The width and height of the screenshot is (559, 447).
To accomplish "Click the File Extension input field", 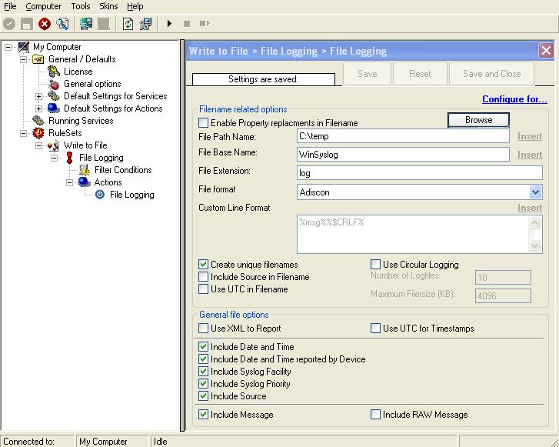I will [420, 173].
